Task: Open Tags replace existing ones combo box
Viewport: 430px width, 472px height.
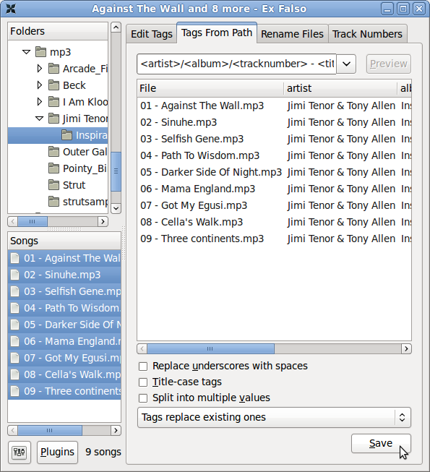Action: 274,418
